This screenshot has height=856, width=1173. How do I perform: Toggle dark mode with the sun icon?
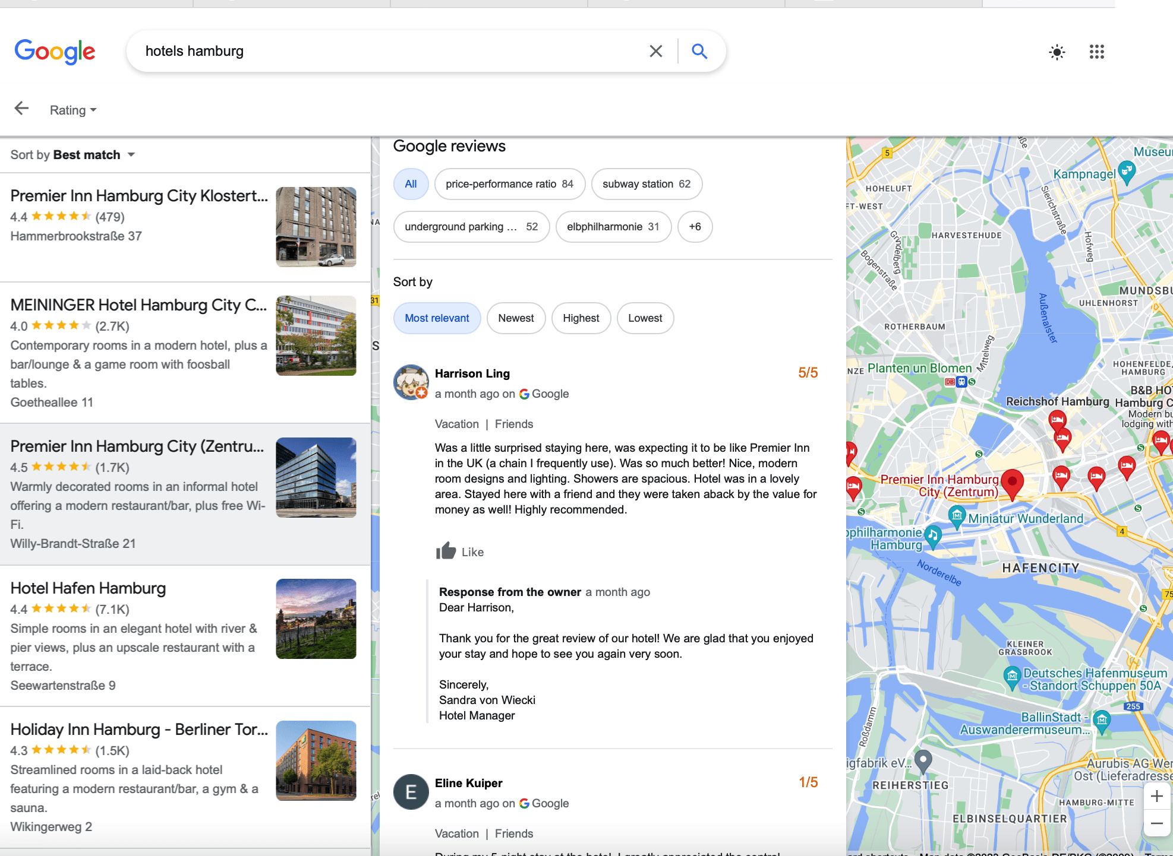tap(1057, 52)
